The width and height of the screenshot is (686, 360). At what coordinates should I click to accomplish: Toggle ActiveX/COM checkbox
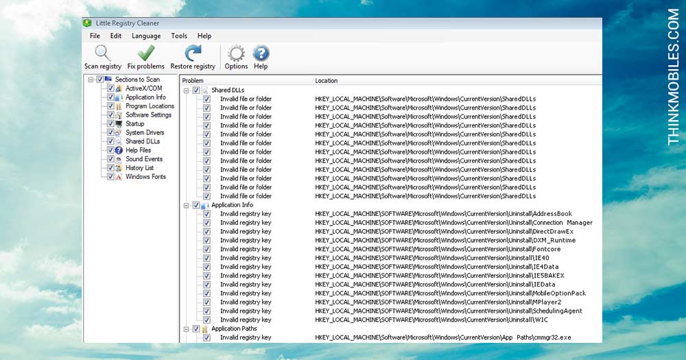pos(110,88)
